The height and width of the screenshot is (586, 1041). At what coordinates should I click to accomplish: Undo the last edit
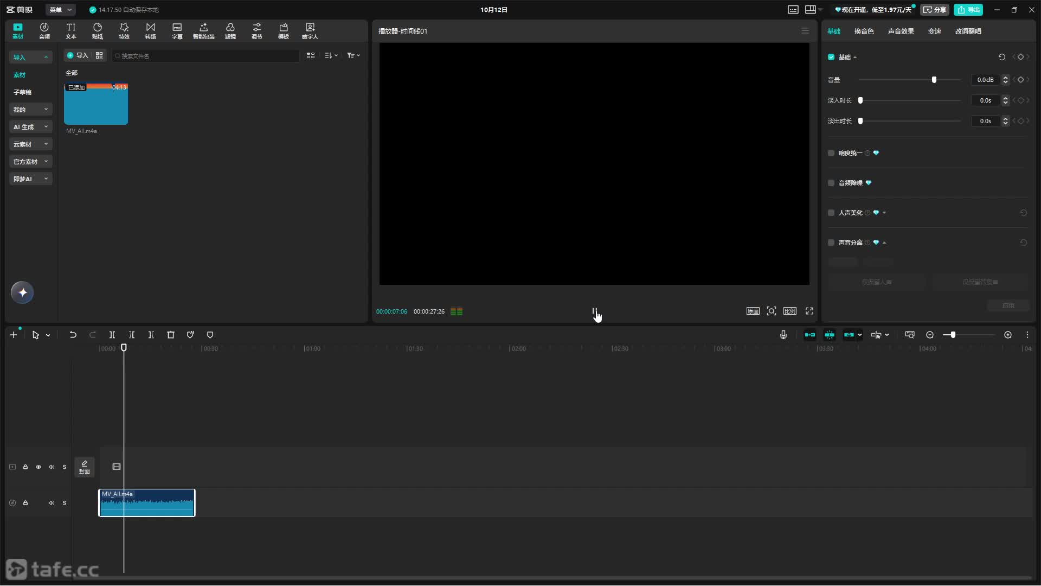pyautogui.click(x=73, y=335)
